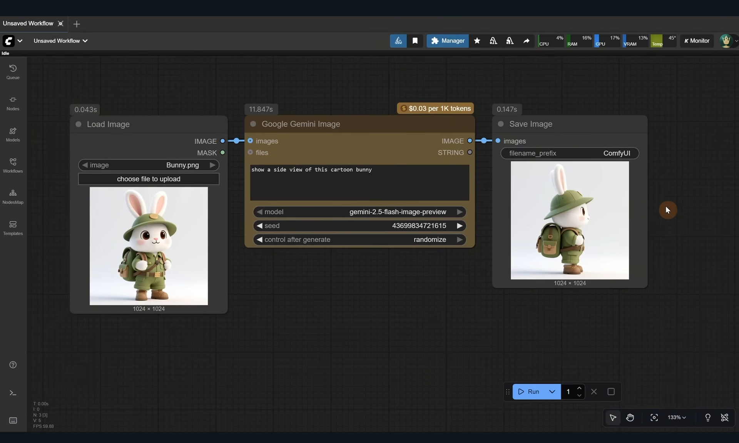Switch to the Unsaved Workflow tab

[28, 23]
